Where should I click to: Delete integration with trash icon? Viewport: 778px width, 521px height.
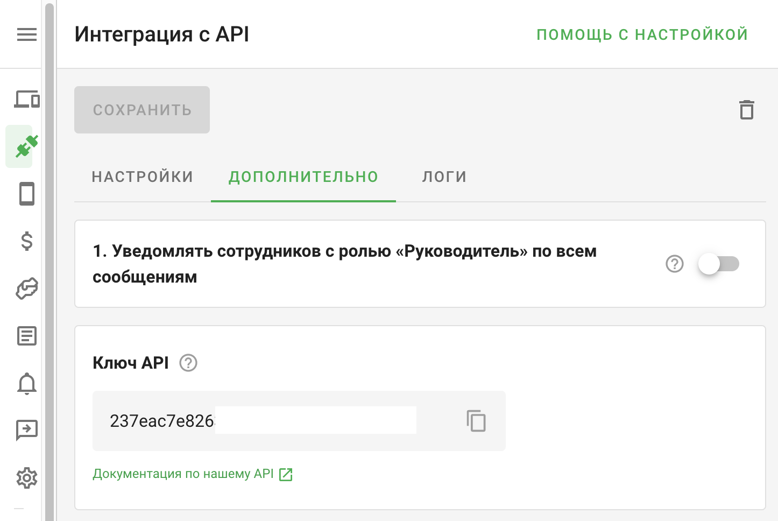(x=746, y=110)
